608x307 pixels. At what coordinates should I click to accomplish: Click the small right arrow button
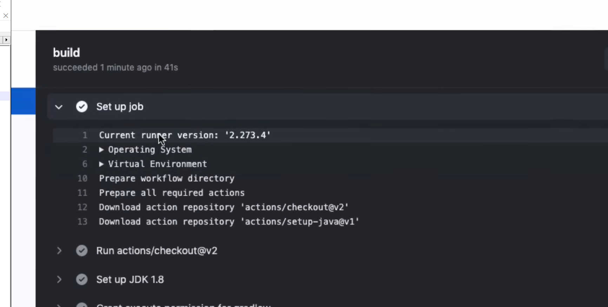tap(6, 40)
